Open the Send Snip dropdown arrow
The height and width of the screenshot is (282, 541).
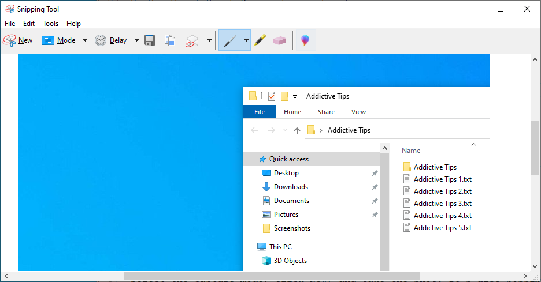209,40
